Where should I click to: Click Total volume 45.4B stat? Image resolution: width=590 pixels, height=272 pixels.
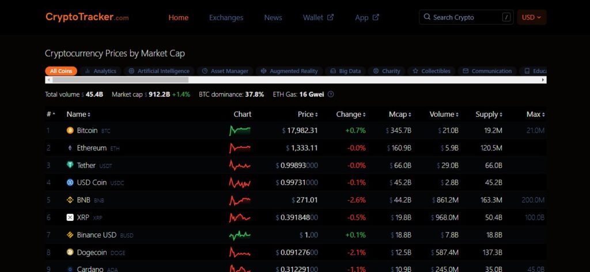click(x=74, y=94)
